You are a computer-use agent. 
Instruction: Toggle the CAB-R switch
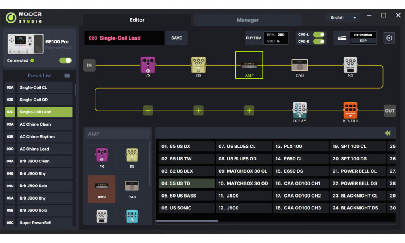click(x=319, y=41)
